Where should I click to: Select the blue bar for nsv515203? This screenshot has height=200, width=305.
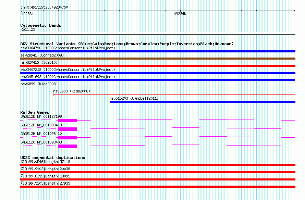203,102
